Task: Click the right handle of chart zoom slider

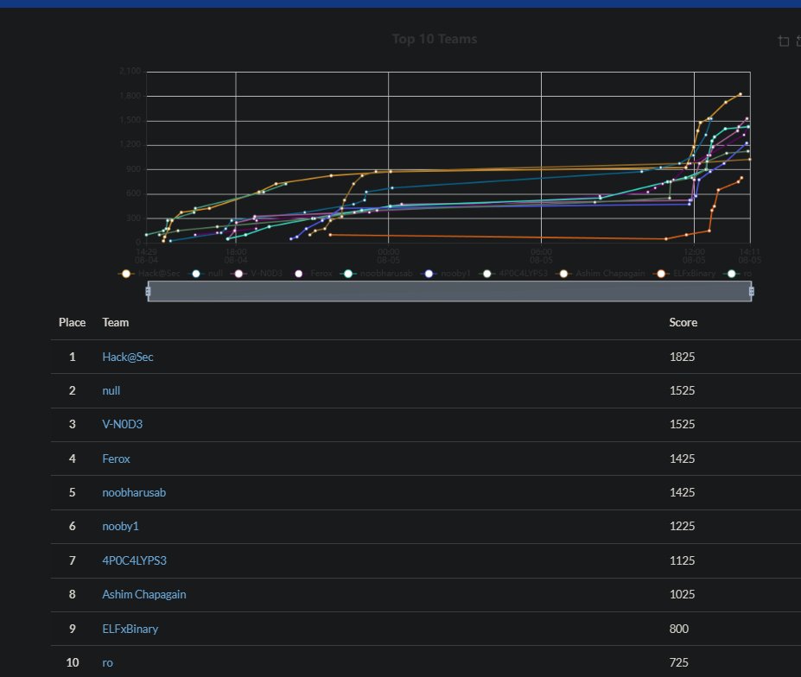Action: point(752,292)
